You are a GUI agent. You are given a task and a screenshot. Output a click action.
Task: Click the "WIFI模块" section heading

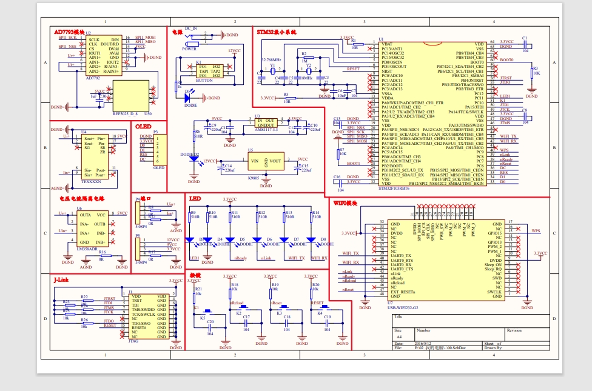click(345, 203)
